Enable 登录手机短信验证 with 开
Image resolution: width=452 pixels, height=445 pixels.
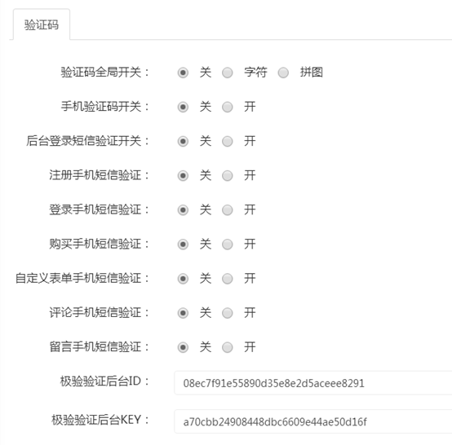(227, 210)
